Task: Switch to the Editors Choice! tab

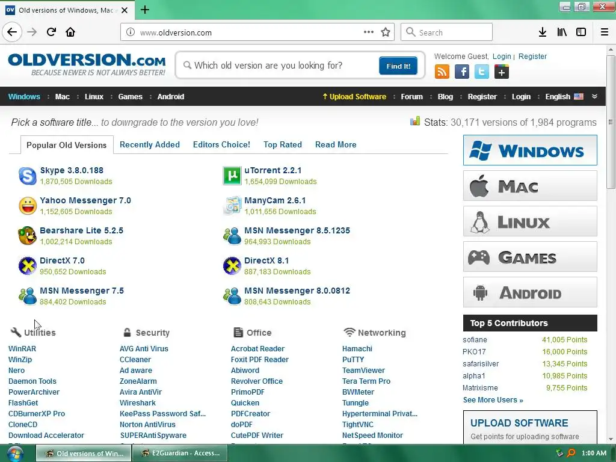Action: point(221,144)
